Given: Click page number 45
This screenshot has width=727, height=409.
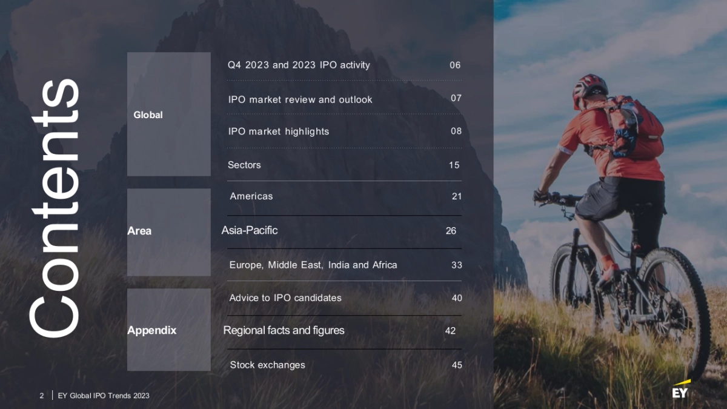Looking at the screenshot, I should (x=457, y=365).
